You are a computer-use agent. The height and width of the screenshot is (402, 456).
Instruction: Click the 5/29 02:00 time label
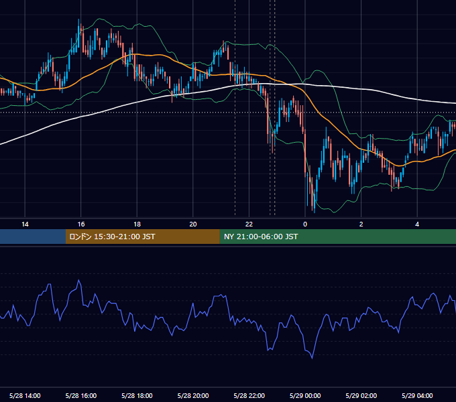coord(361,395)
